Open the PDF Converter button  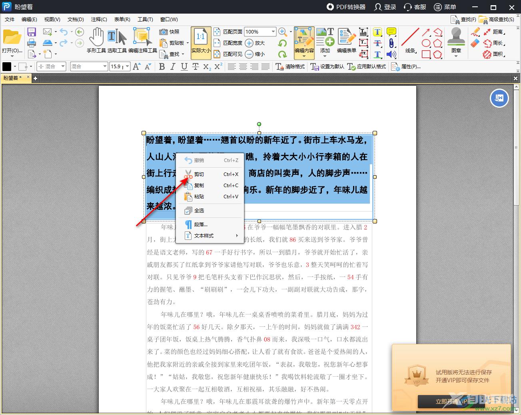coord(346,7)
